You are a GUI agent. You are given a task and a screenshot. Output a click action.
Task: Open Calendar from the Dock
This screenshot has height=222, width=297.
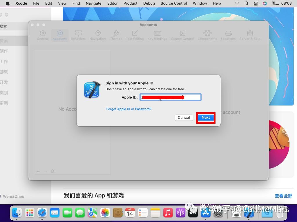[x=130, y=213]
